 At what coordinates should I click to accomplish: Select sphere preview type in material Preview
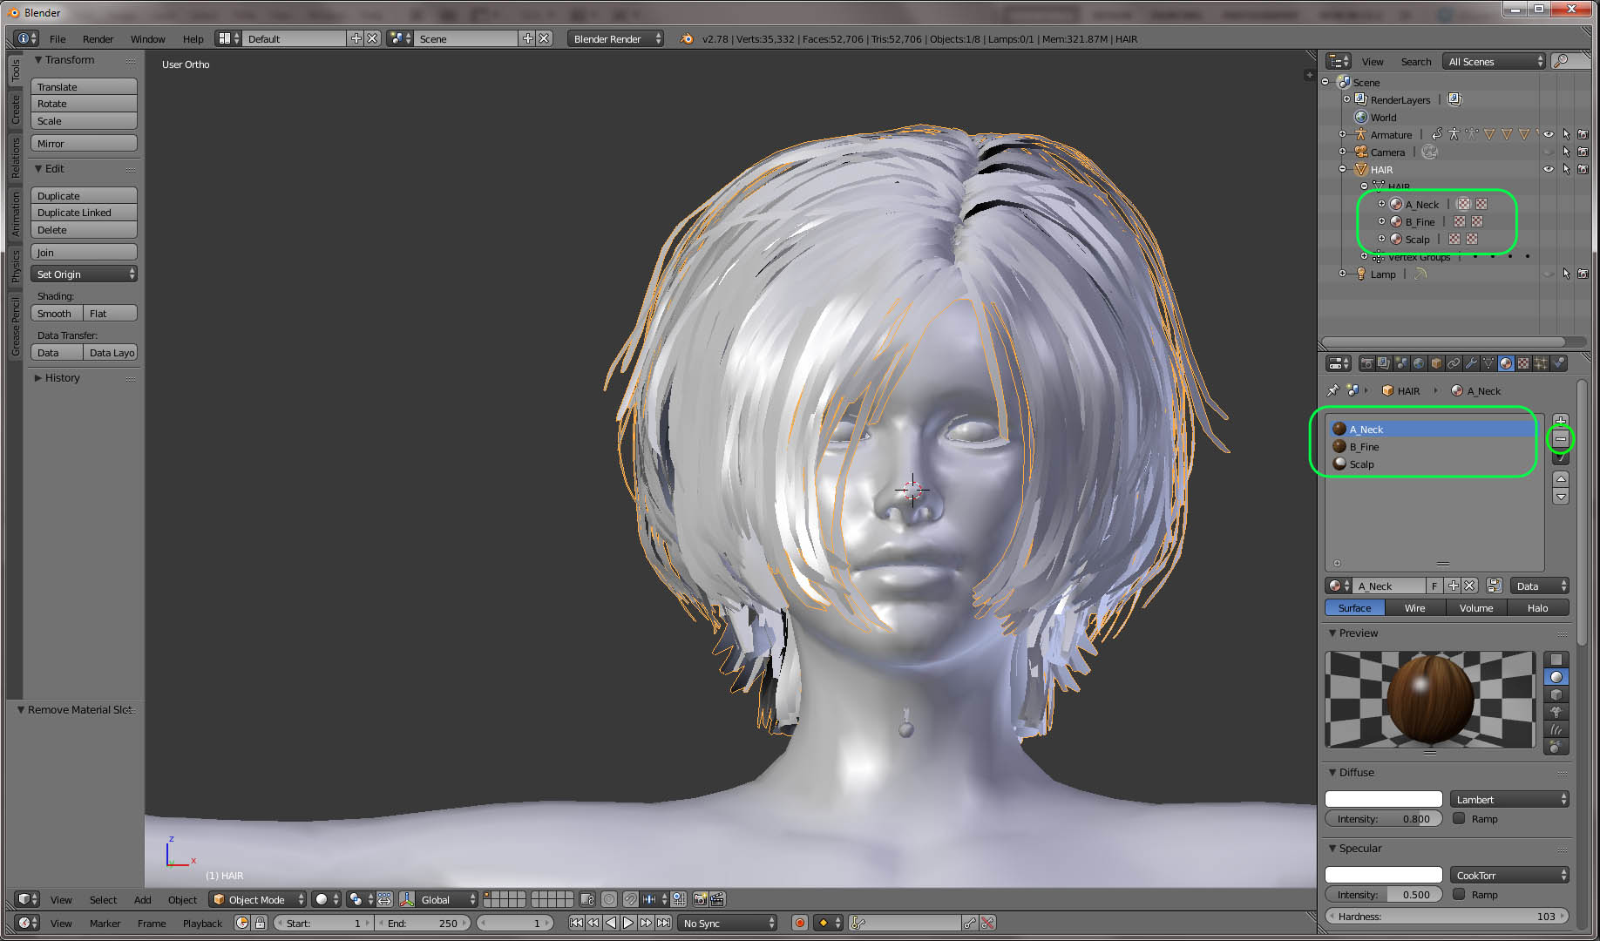tap(1556, 677)
